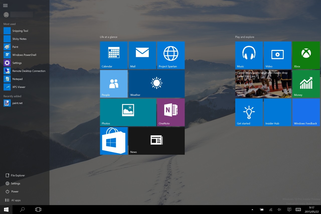The width and height of the screenshot is (321, 214).
Task: Click the user account avatar
Action: pyautogui.click(x=6, y=15)
